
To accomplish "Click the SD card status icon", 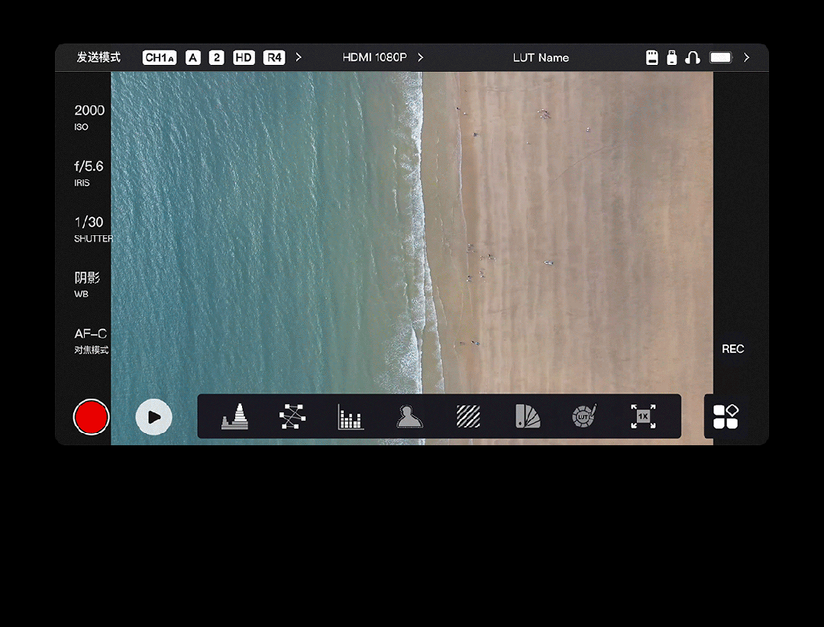I will point(652,57).
